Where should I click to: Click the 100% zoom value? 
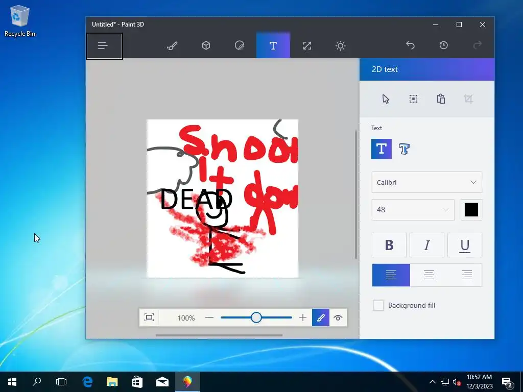(x=186, y=318)
